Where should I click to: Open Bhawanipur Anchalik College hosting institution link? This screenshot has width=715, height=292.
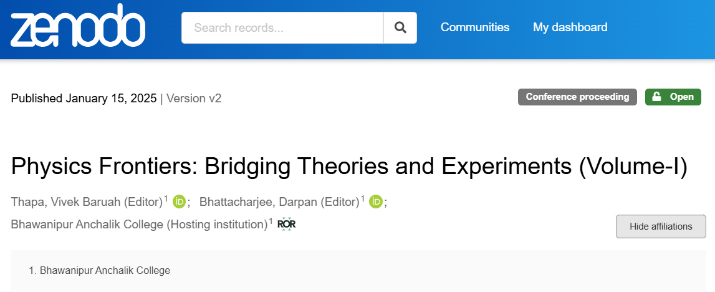[139, 225]
